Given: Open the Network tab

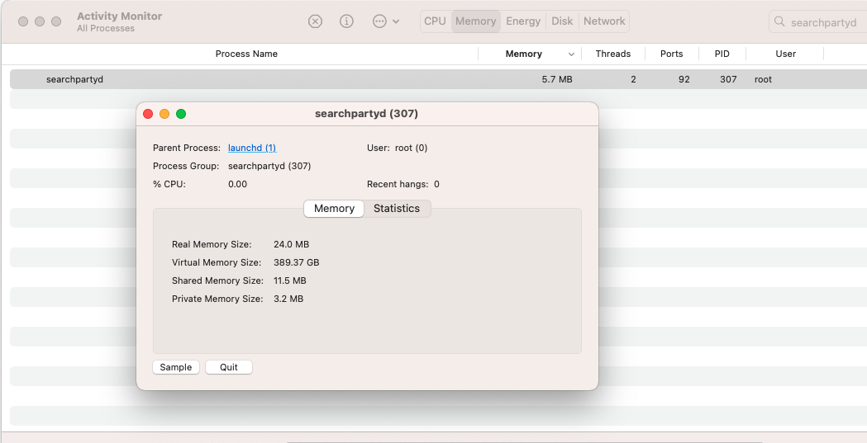Looking at the screenshot, I should coord(604,21).
